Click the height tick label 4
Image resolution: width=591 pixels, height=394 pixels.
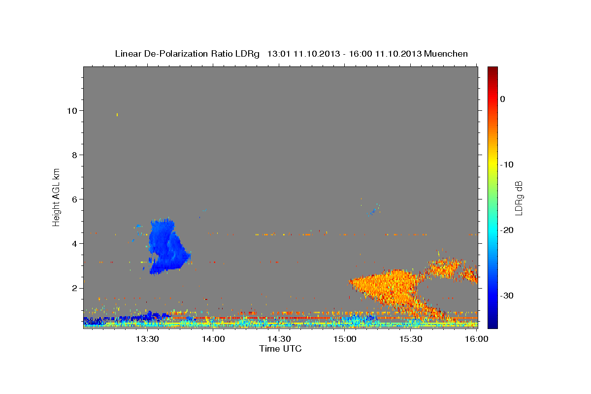click(75, 243)
